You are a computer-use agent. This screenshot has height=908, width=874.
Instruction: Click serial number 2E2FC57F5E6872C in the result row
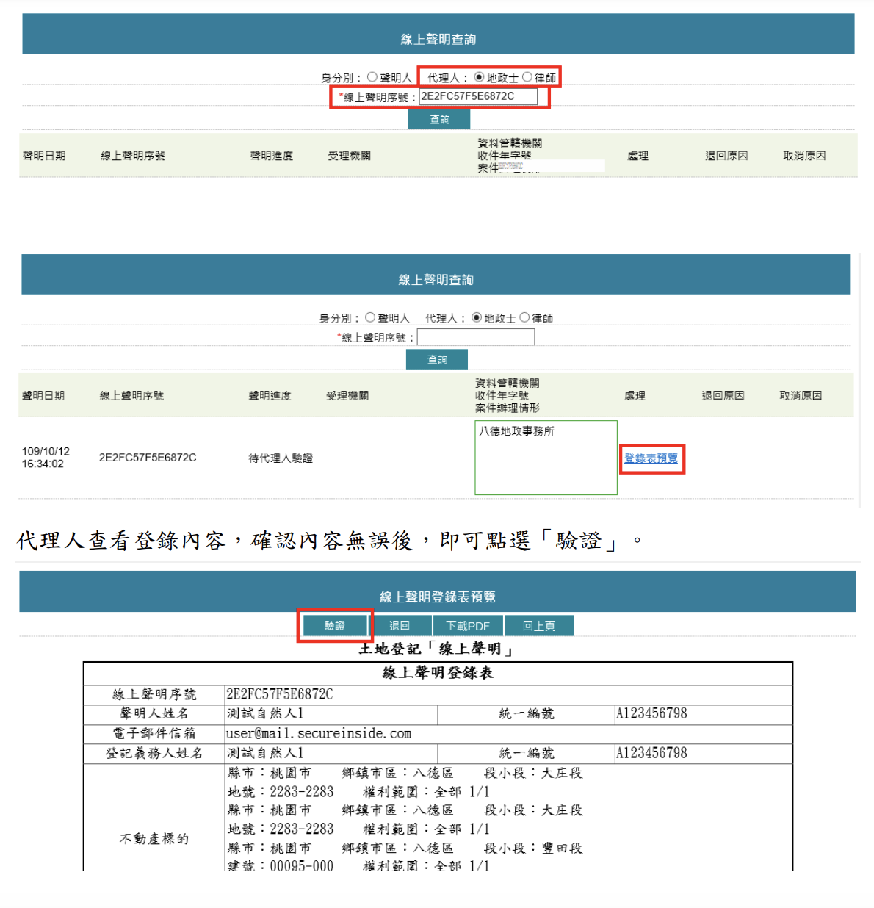(x=148, y=458)
